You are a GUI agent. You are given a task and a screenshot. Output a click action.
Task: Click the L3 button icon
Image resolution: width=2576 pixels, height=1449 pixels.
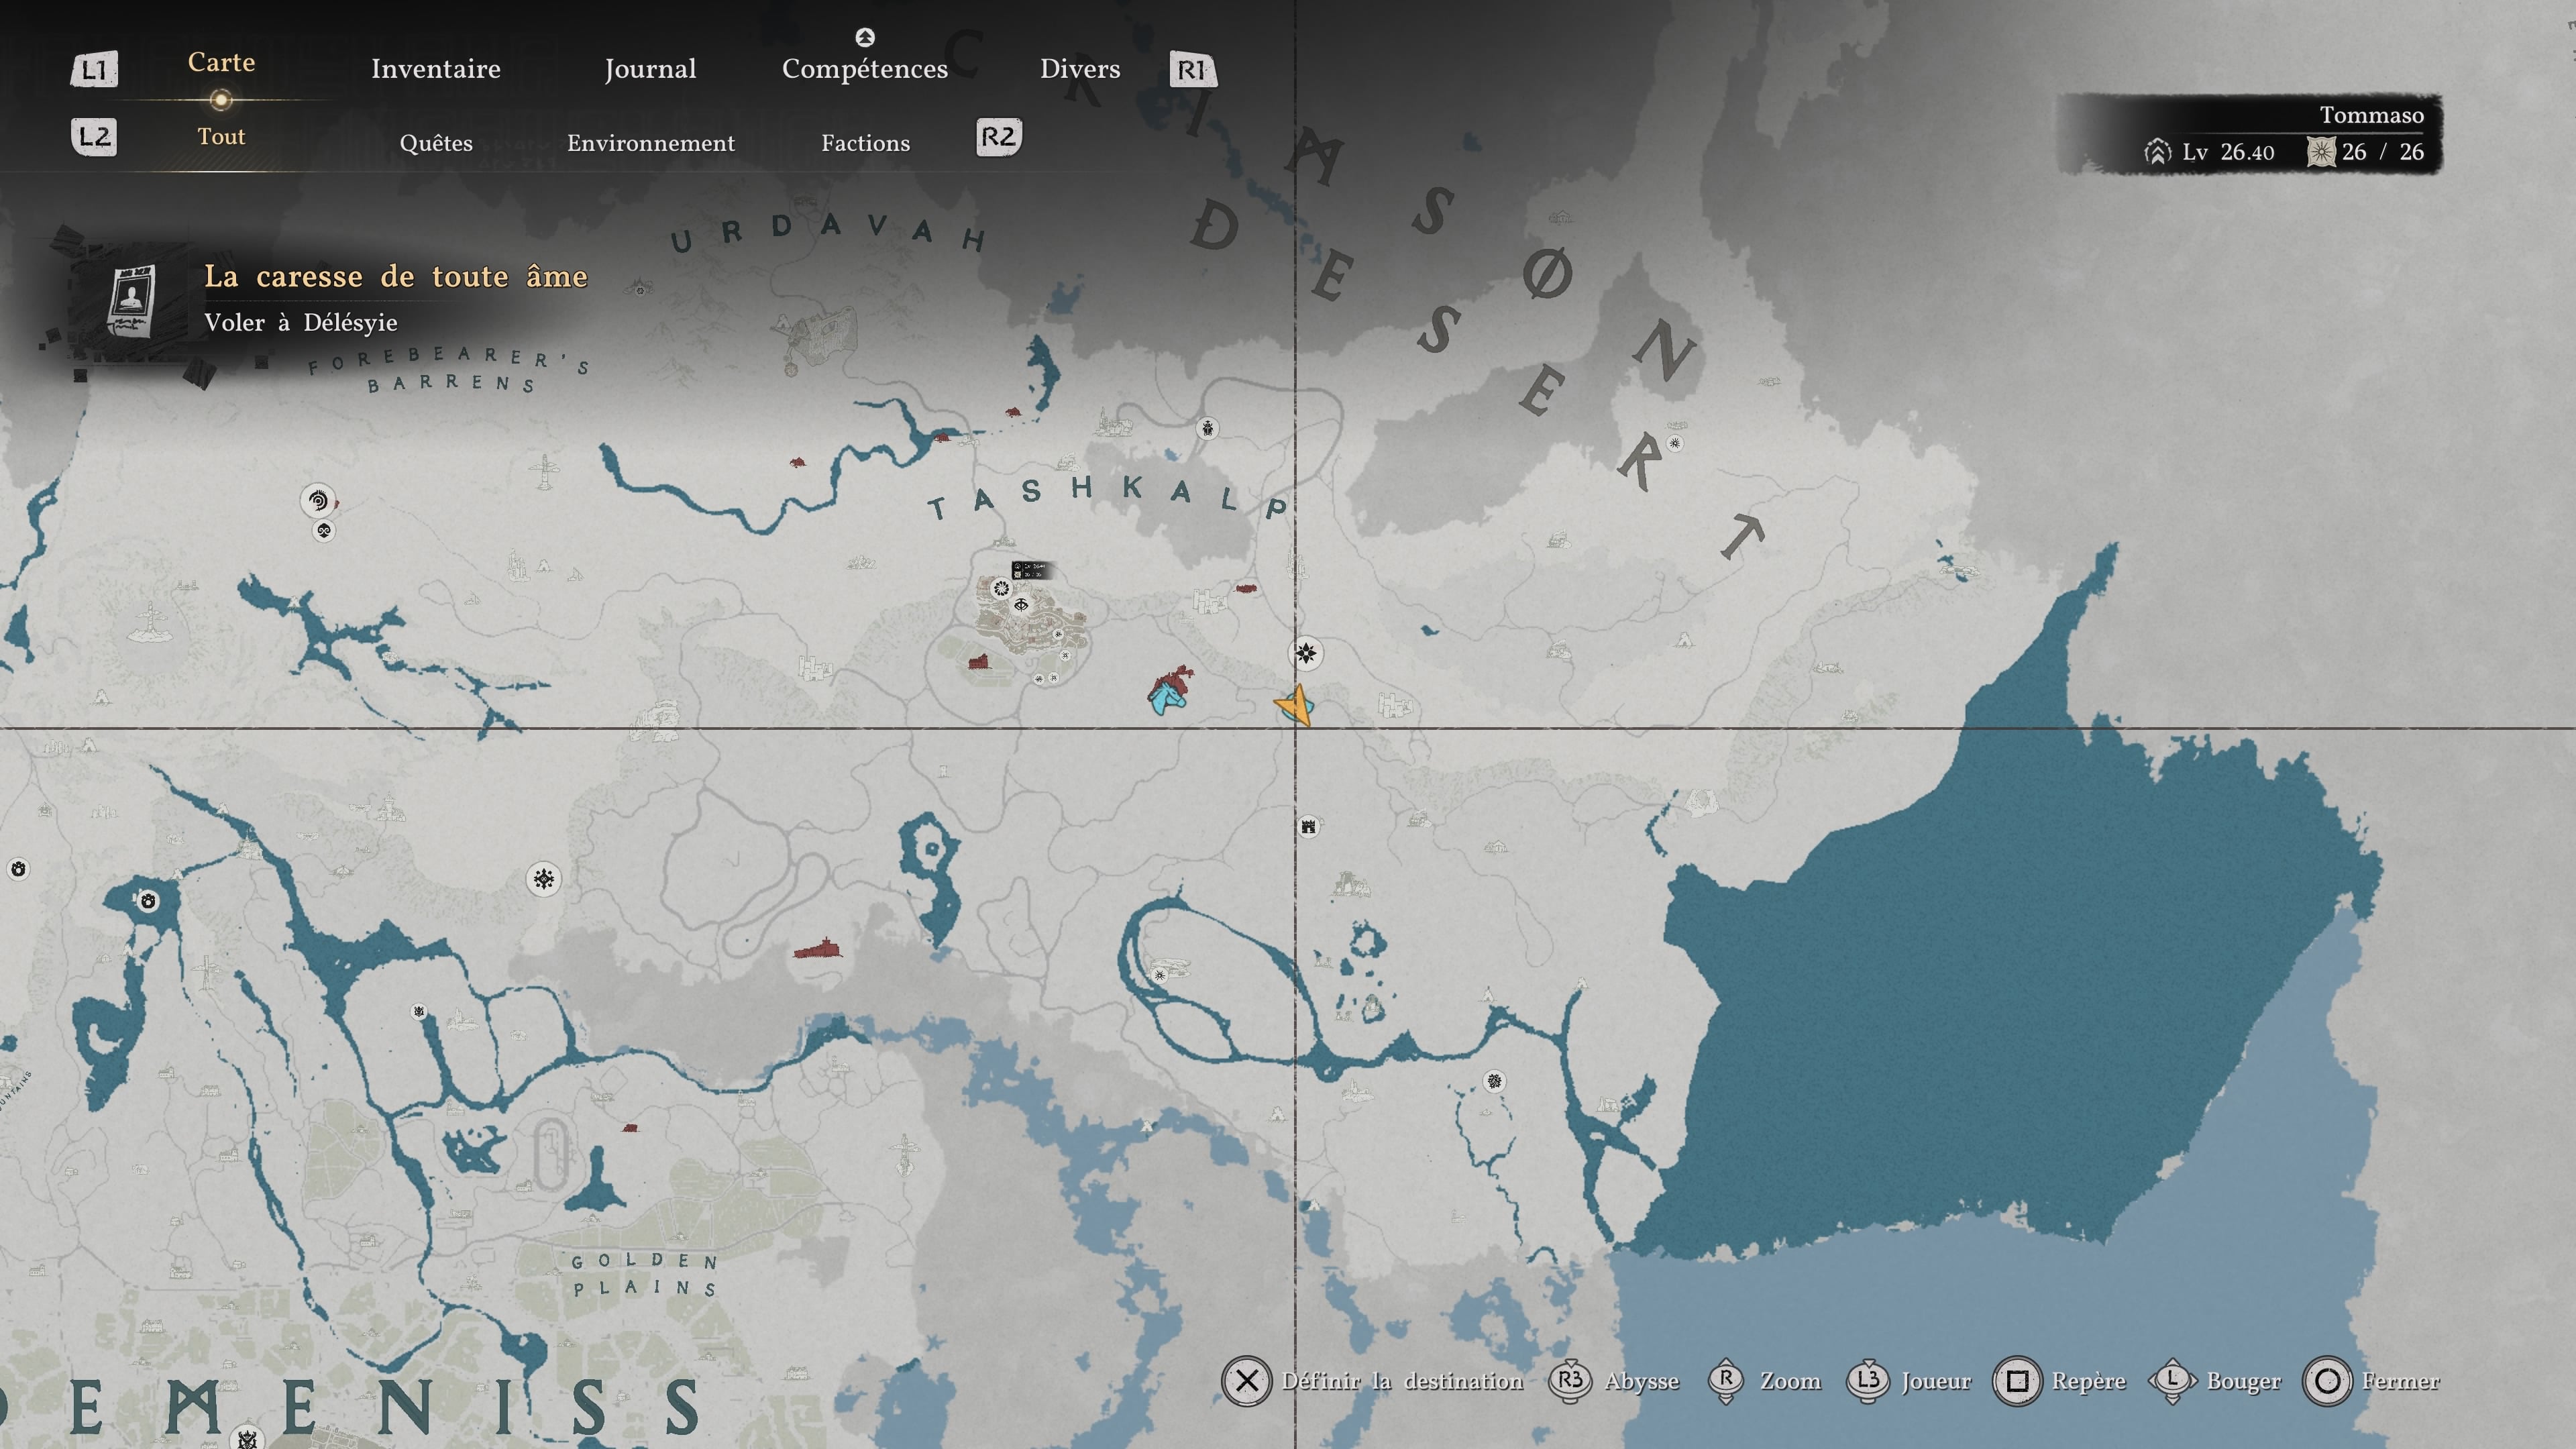point(1867,1381)
